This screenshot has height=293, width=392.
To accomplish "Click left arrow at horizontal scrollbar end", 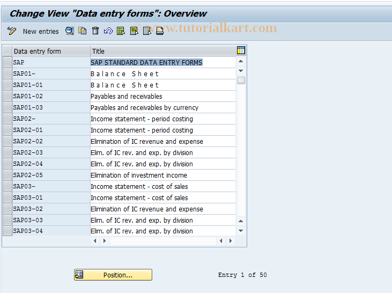I will coord(221,241).
